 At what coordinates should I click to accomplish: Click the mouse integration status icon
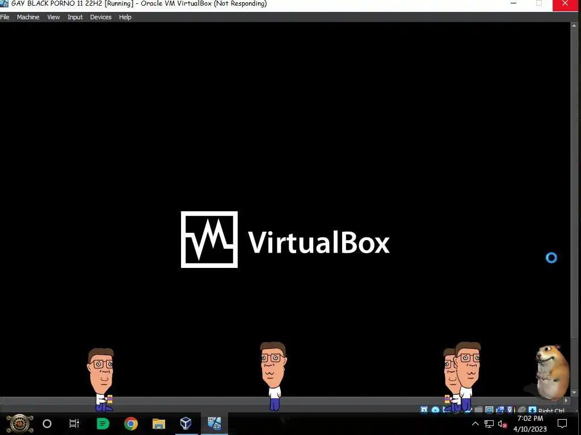coord(522,410)
